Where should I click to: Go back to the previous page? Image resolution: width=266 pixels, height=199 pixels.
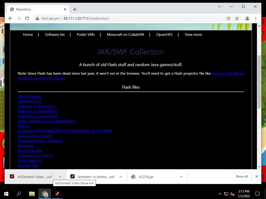pos(10,18)
